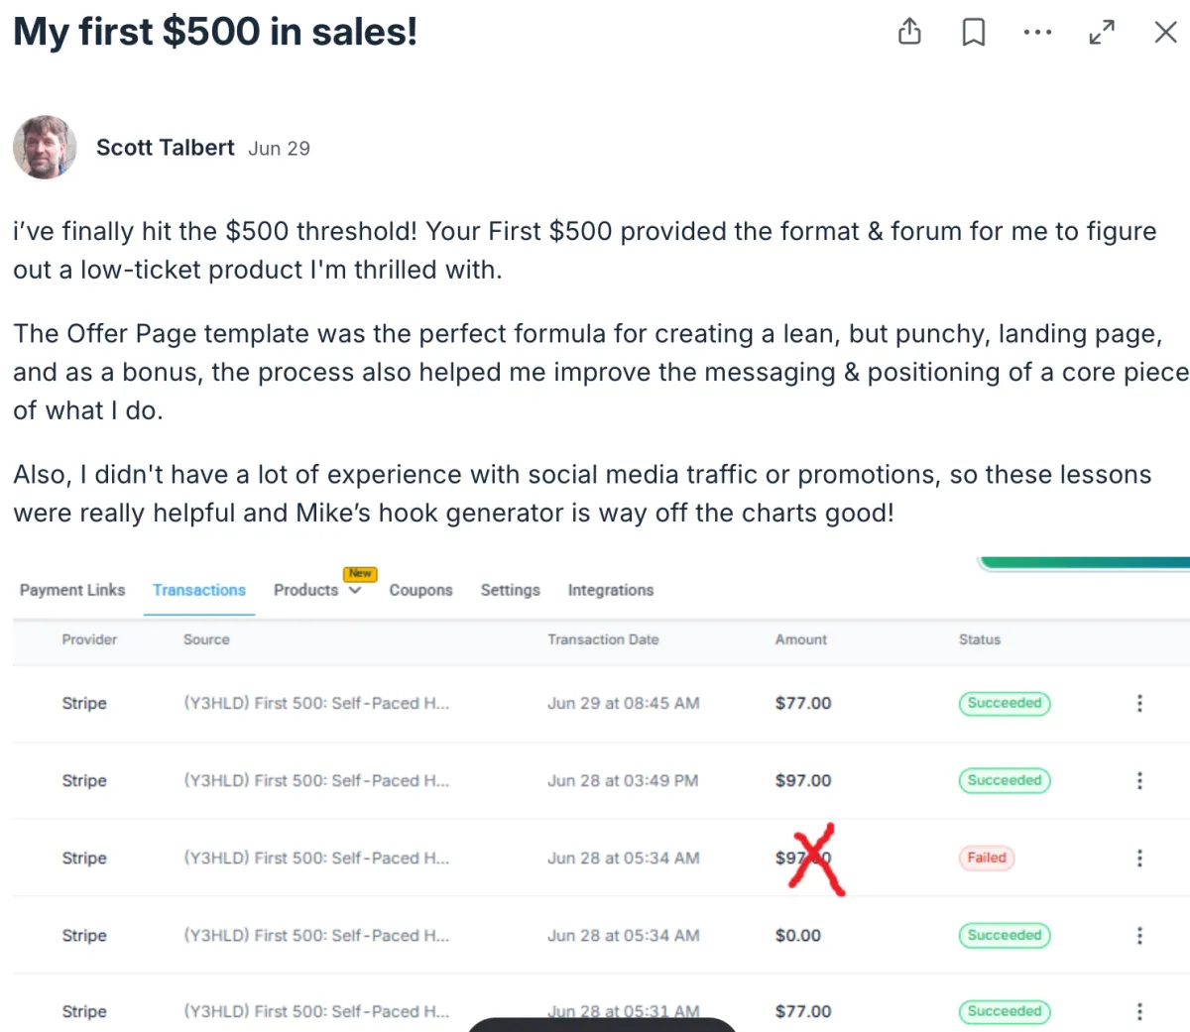Open options for the $77.00 Jun 29 transaction
This screenshot has width=1190, height=1032.
[x=1139, y=703]
